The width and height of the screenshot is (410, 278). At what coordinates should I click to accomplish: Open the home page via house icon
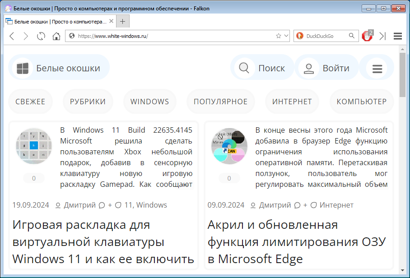(56, 36)
